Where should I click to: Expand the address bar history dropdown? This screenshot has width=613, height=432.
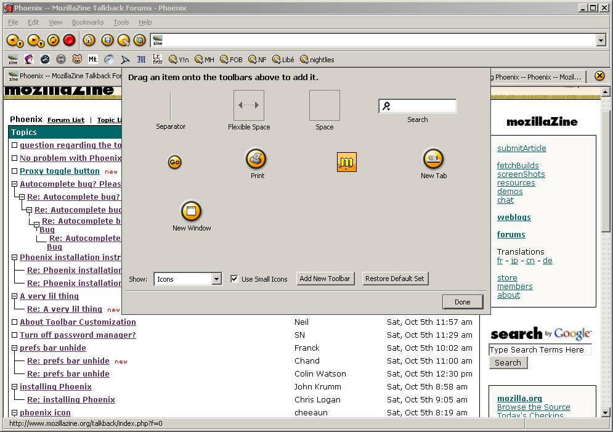(601, 40)
